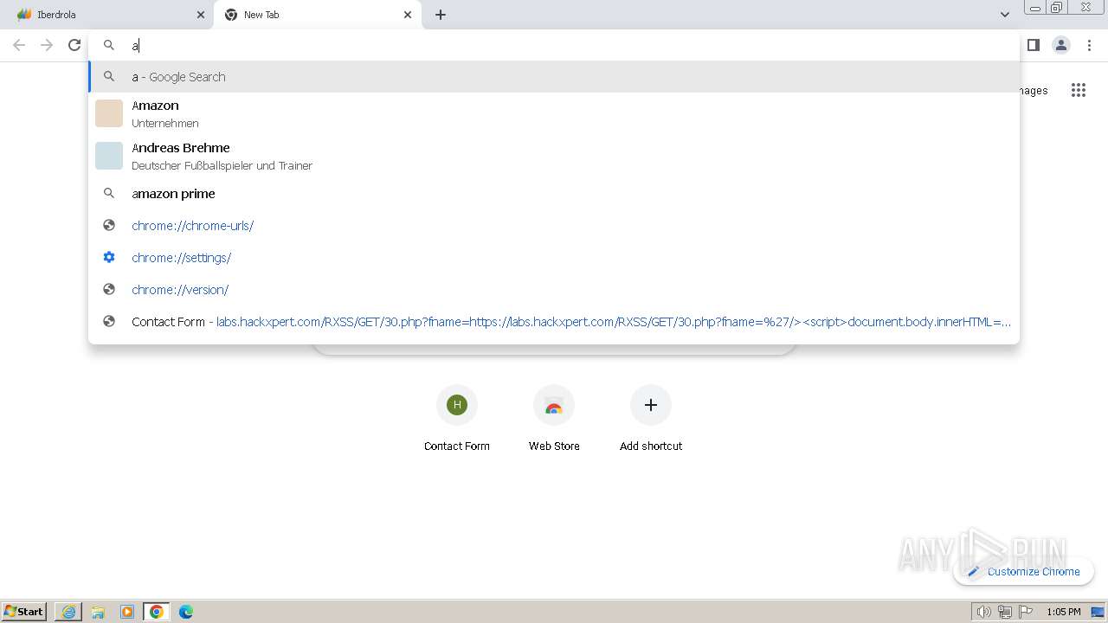The height and width of the screenshot is (623, 1108).
Task: Launch Internet Explorer from taskbar
Action: tap(68, 612)
